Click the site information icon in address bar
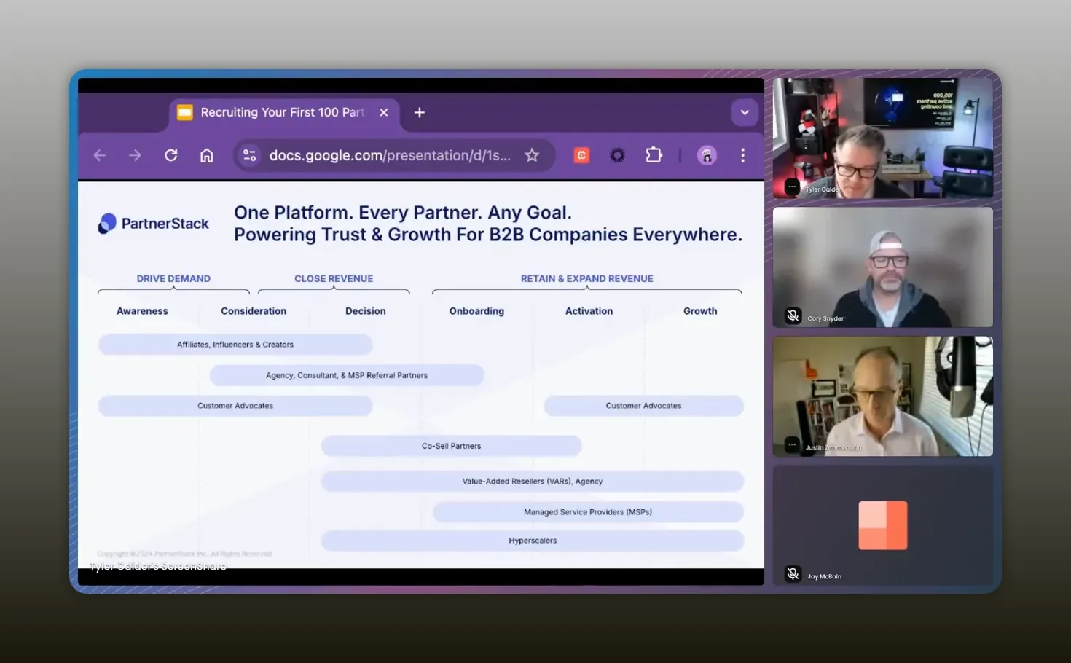This screenshot has width=1071, height=663. click(249, 155)
